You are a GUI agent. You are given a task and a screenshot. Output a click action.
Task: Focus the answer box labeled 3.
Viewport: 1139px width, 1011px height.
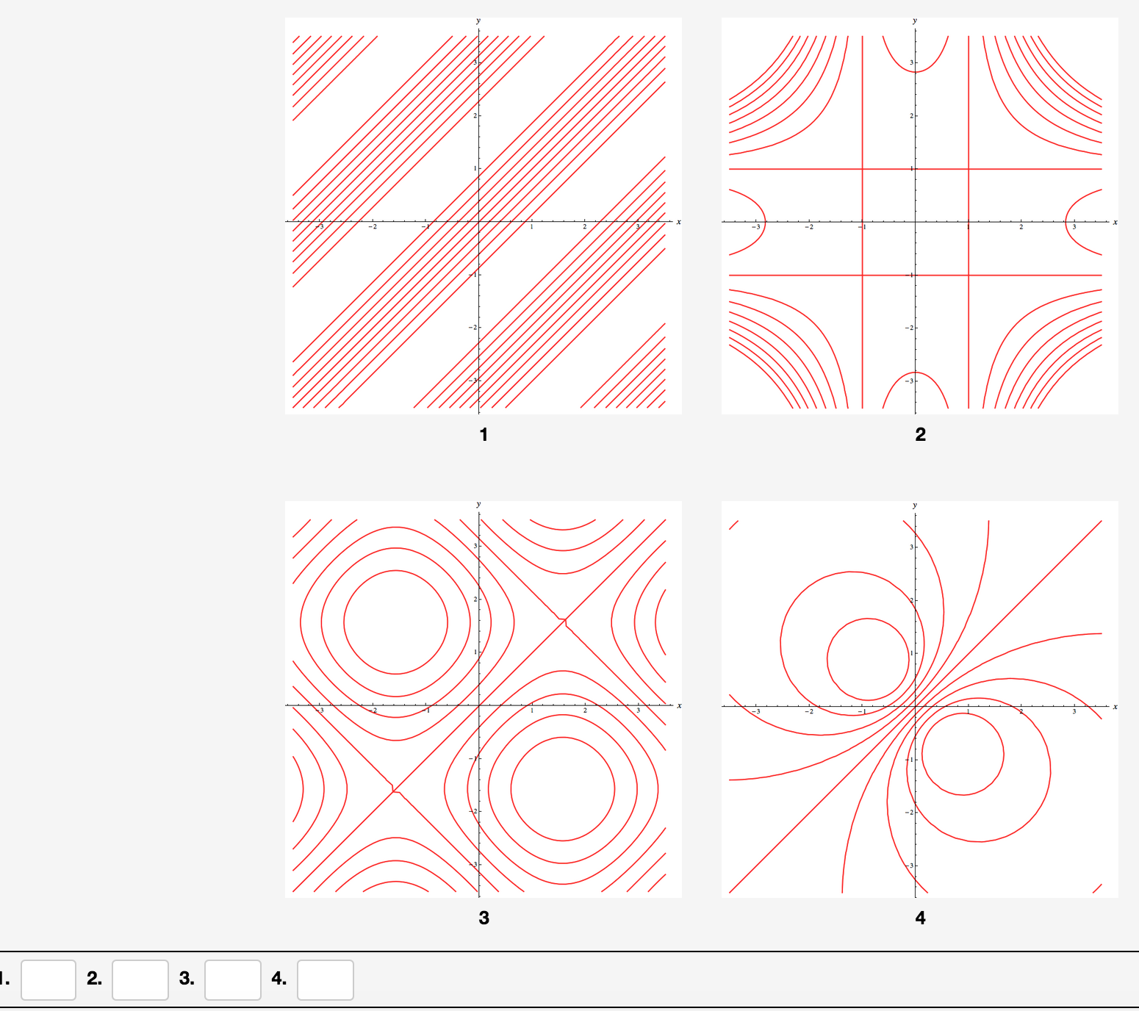(232, 979)
